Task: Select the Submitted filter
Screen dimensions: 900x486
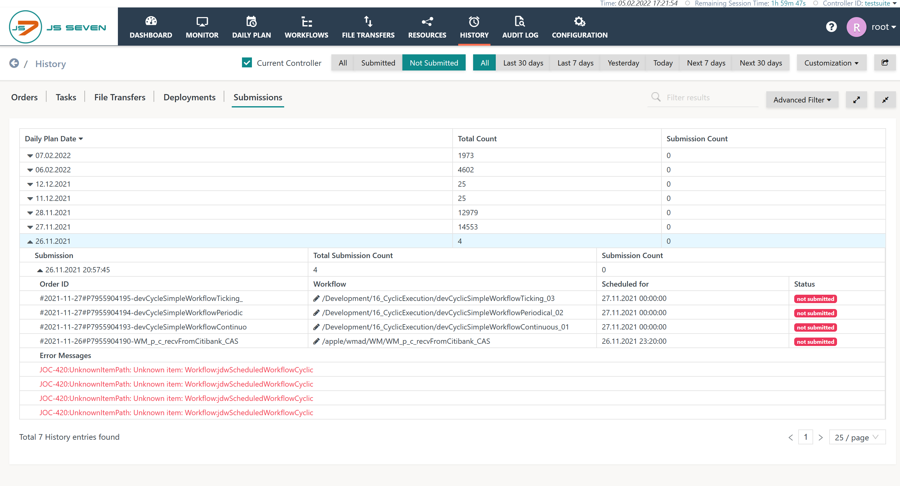Action: pyautogui.click(x=378, y=63)
